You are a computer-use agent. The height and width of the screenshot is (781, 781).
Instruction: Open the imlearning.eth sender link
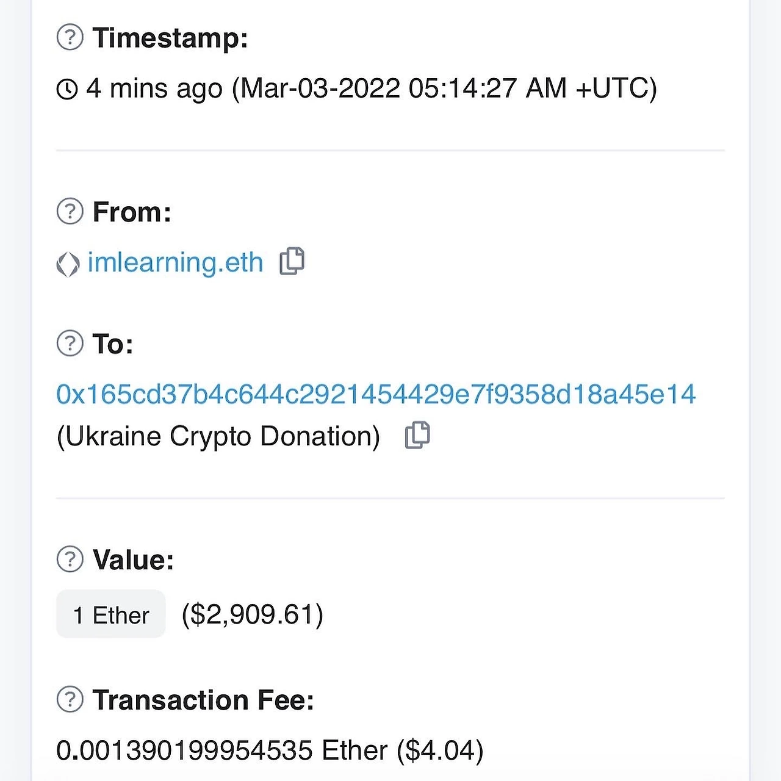click(175, 263)
